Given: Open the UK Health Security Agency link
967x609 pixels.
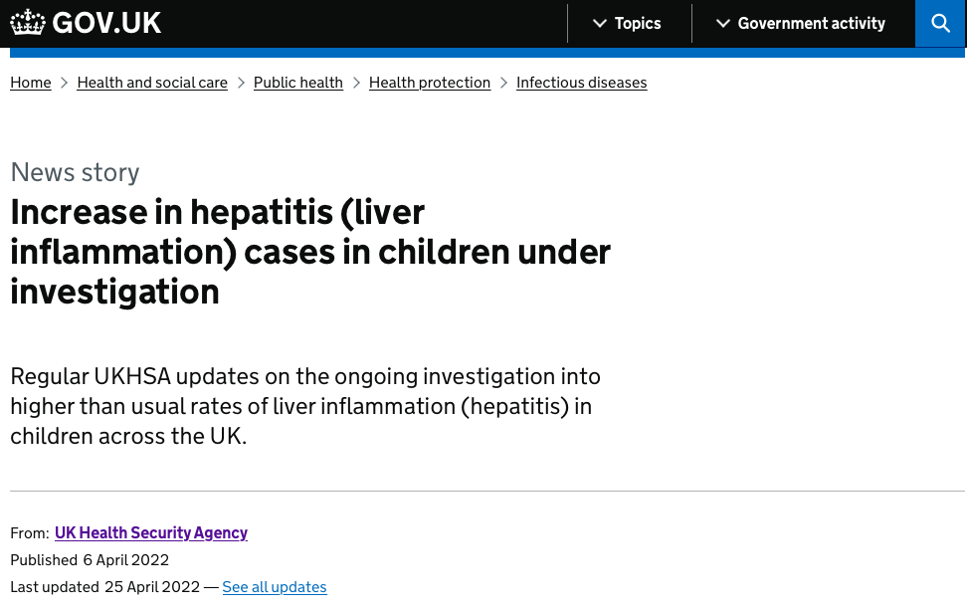Looking at the screenshot, I should tap(151, 533).
